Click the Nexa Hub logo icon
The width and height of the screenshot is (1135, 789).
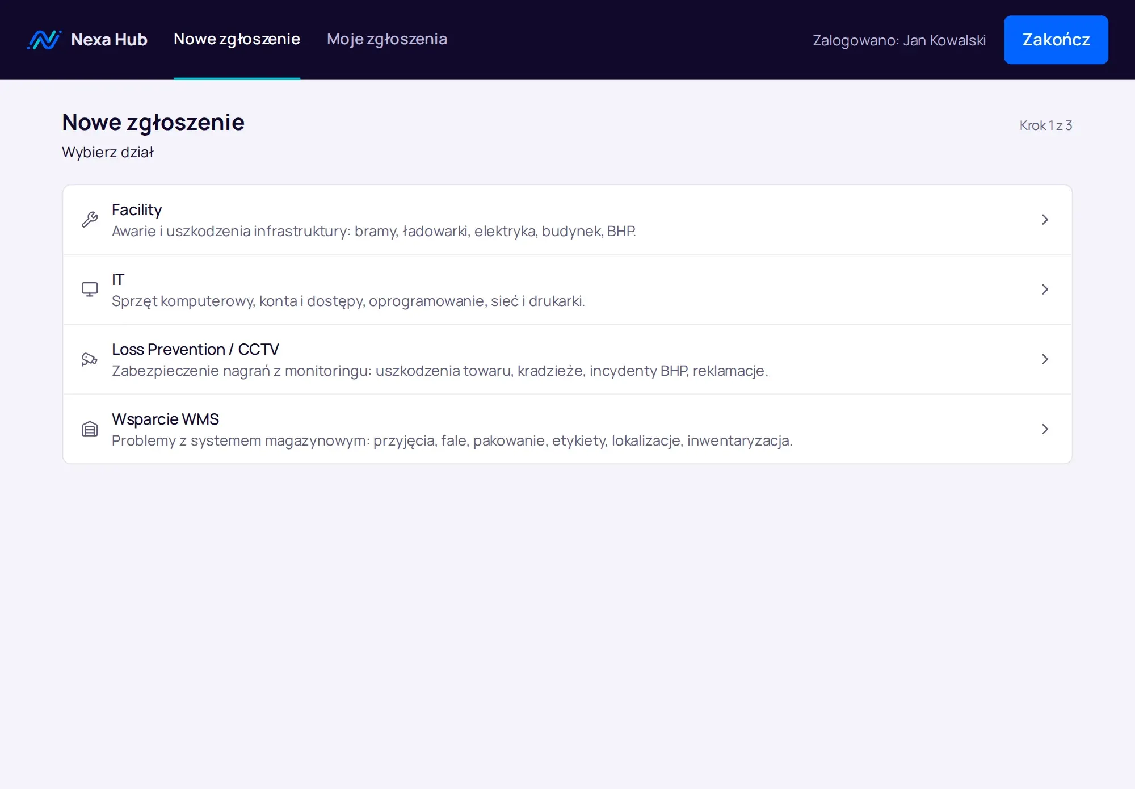pyautogui.click(x=44, y=40)
